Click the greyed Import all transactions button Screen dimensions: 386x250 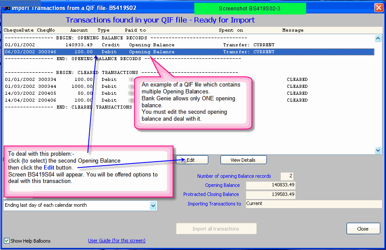click(x=216, y=229)
